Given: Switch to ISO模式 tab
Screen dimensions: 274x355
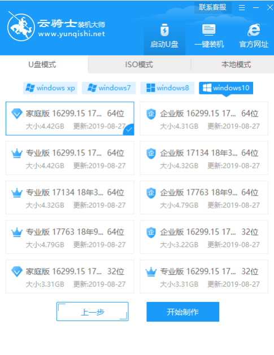Looking at the screenshot, I should (x=139, y=65).
